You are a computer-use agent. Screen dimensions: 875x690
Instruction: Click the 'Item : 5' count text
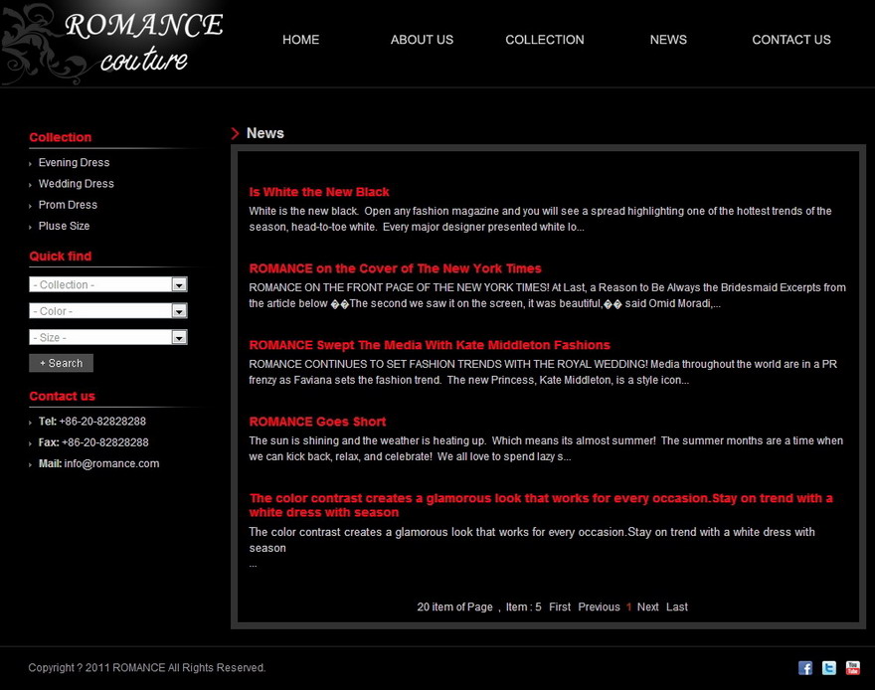pos(523,606)
